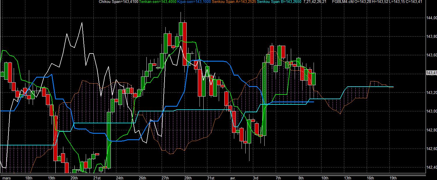Select the green Tenkan-sen=143,4050 legend label
Image resolution: width=437 pixels, height=180 pixels.
pos(158,2)
